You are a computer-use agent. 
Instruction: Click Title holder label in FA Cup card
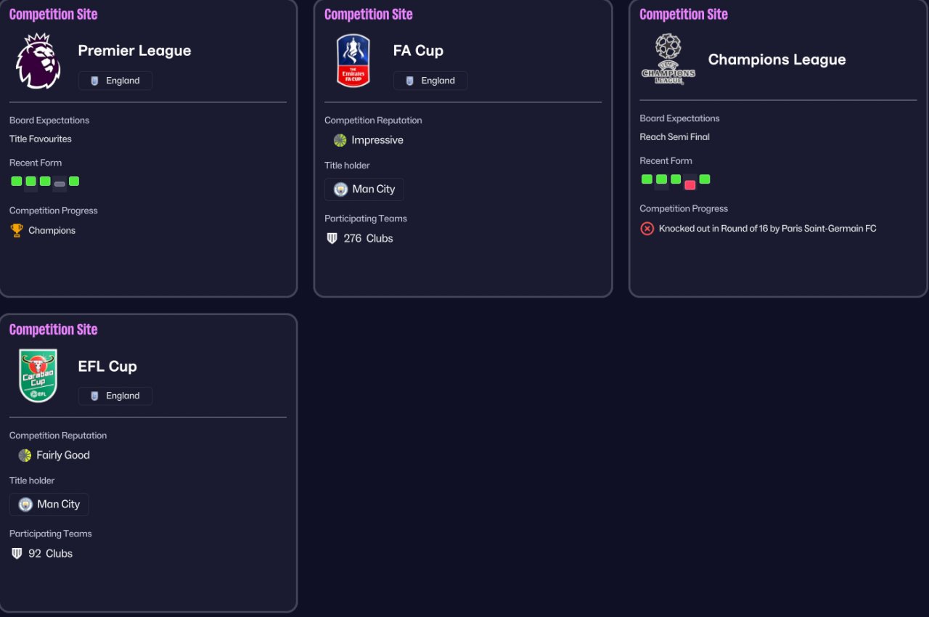tap(347, 166)
